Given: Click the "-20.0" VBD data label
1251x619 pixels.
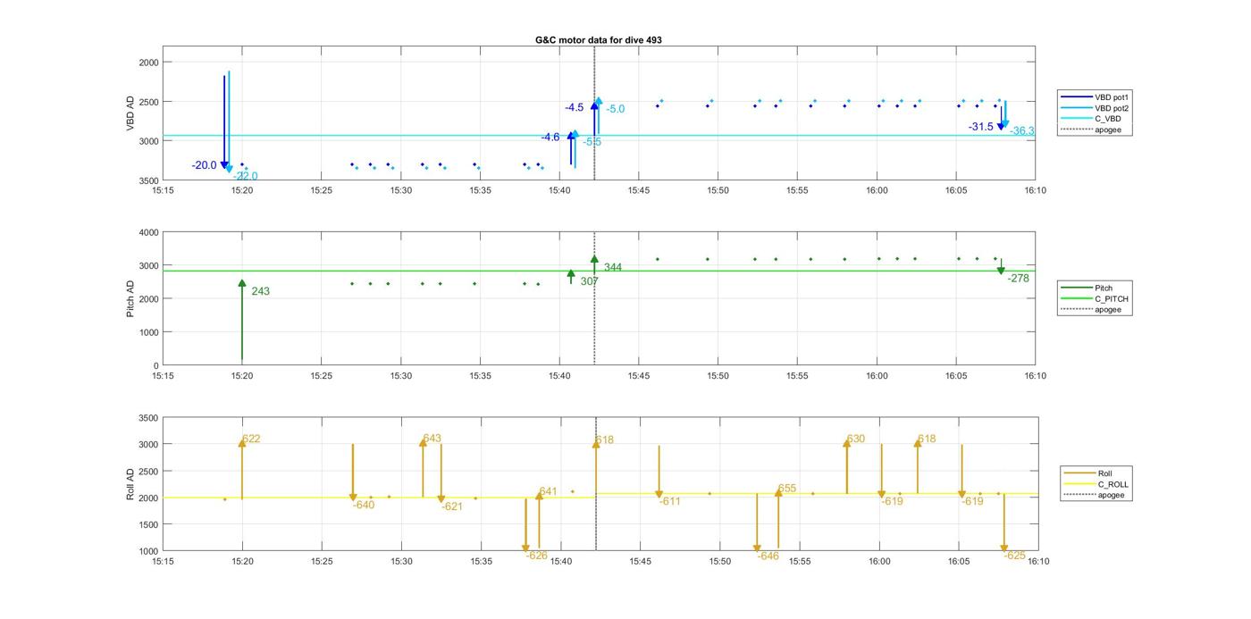Looking at the screenshot, I should [205, 165].
